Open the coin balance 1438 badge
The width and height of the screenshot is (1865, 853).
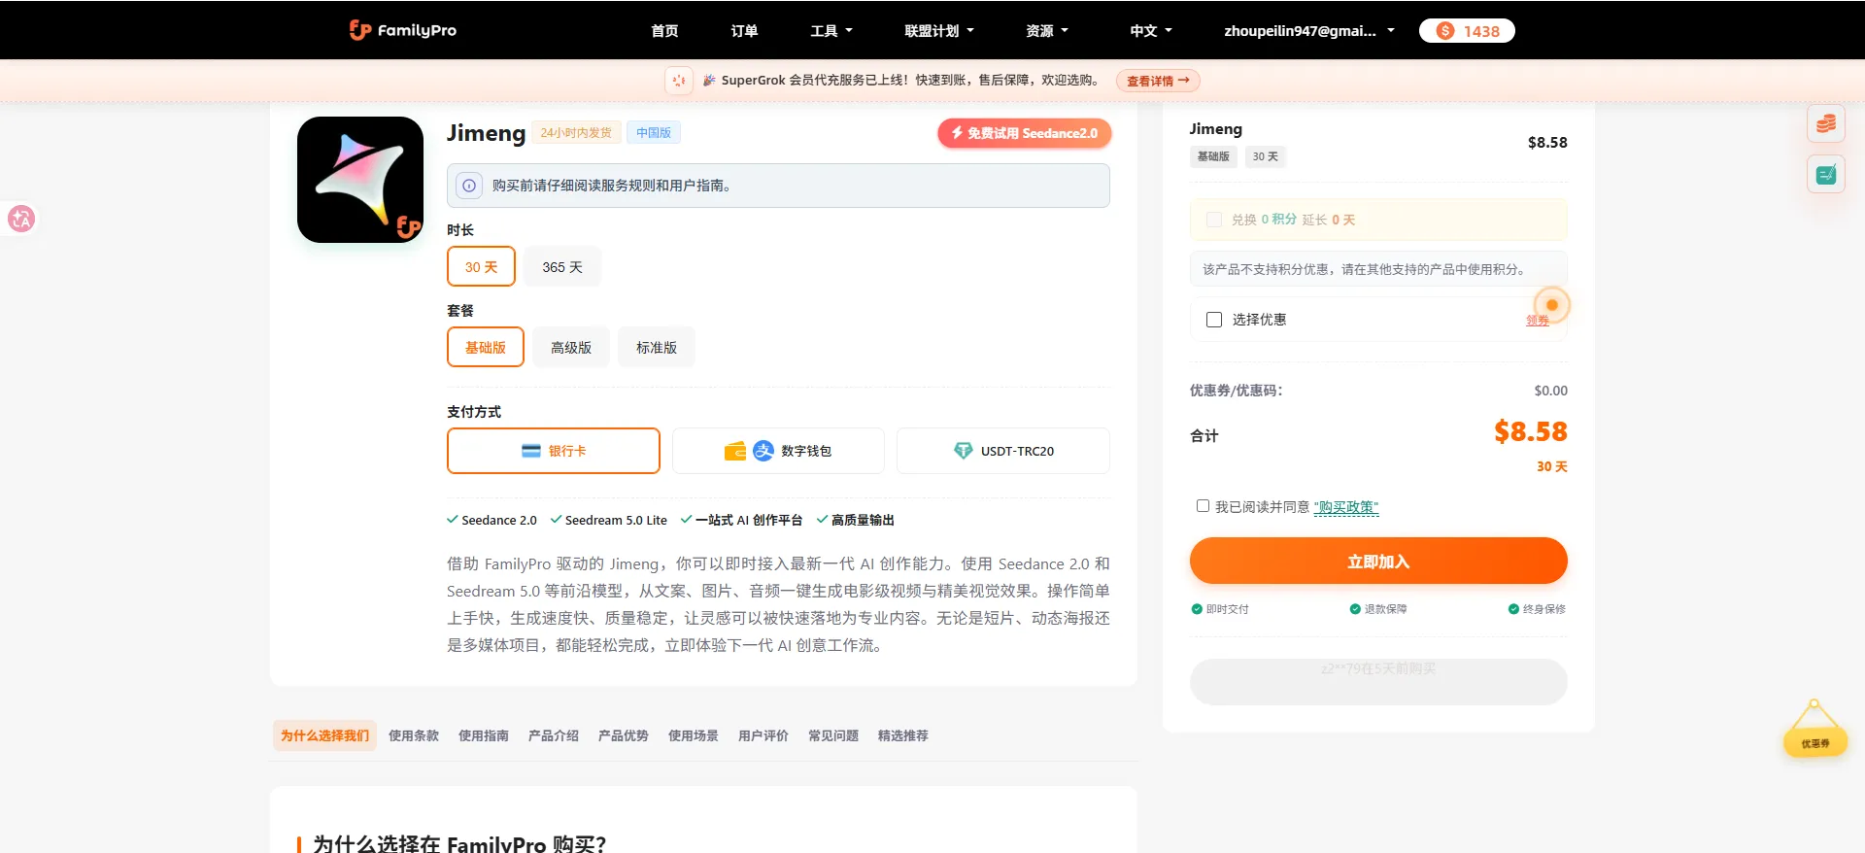click(1467, 31)
